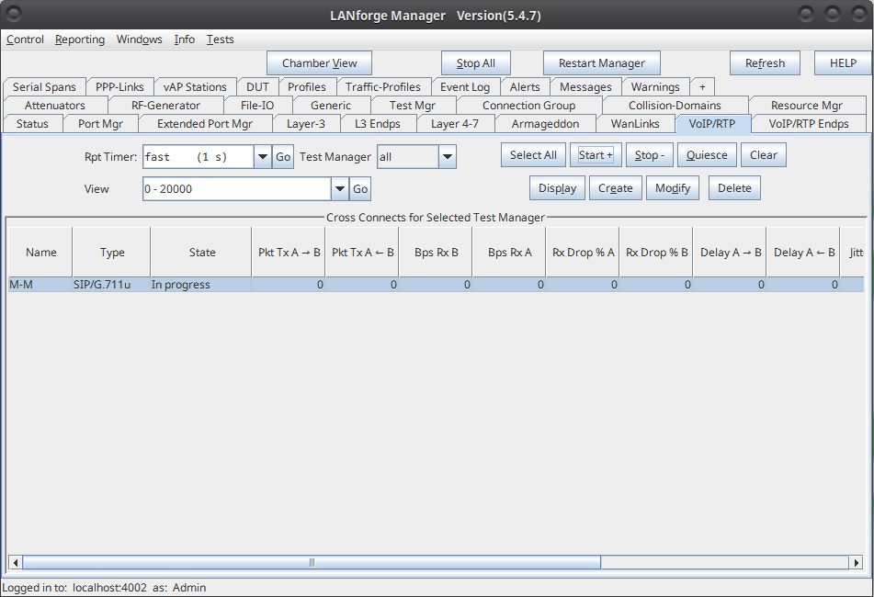The width and height of the screenshot is (874, 597).
Task: Switch to the Connection Group tab
Action: (x=529, y=106)
